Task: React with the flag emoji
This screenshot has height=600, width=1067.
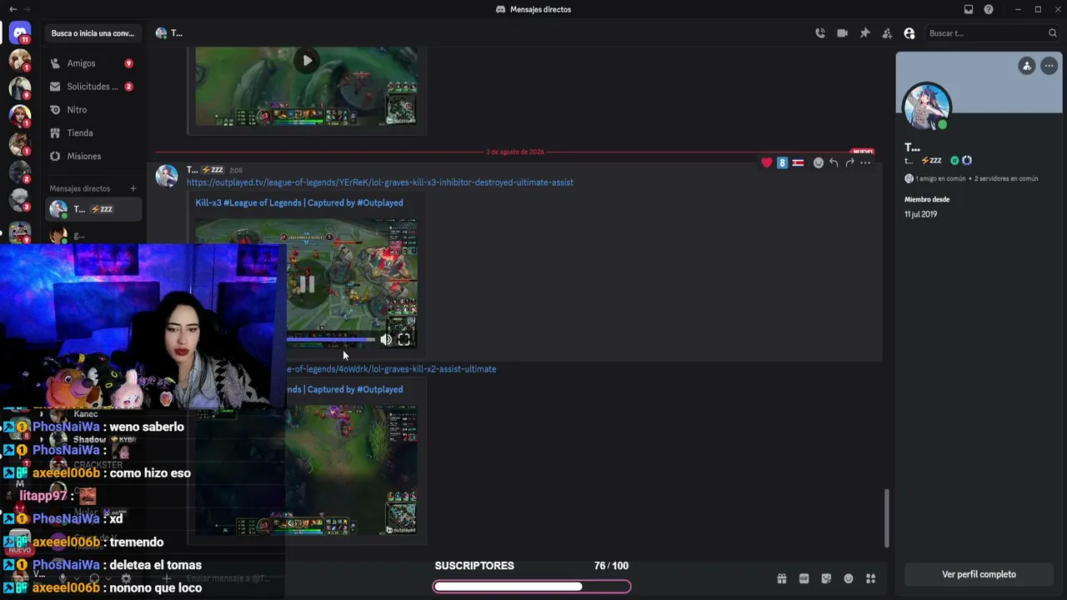Action: [x=798, y=162]
